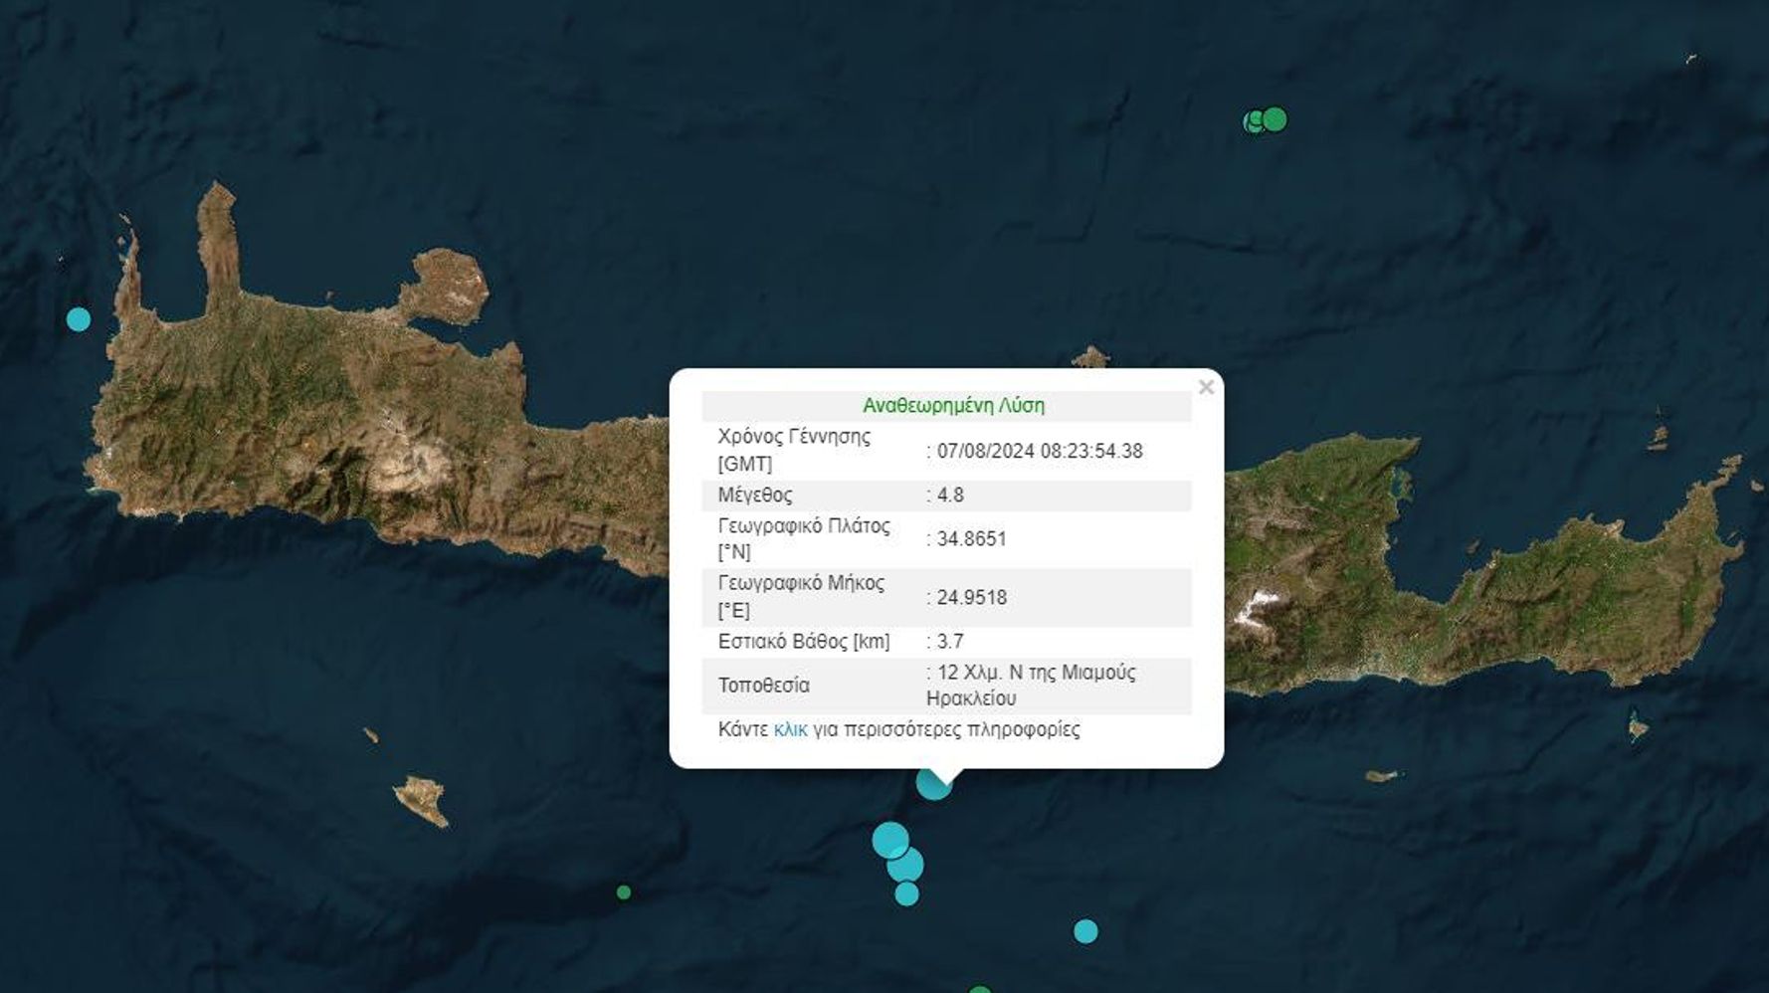Select the green marker cluster north of Crete

(x=1266, y=120)
